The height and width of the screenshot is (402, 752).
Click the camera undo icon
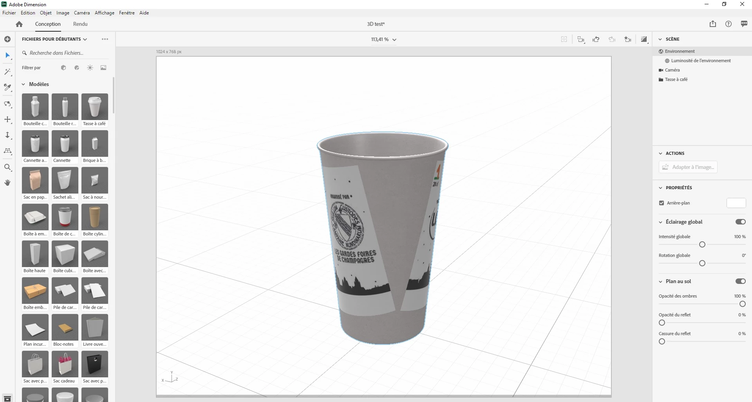[x=596, y=39]
